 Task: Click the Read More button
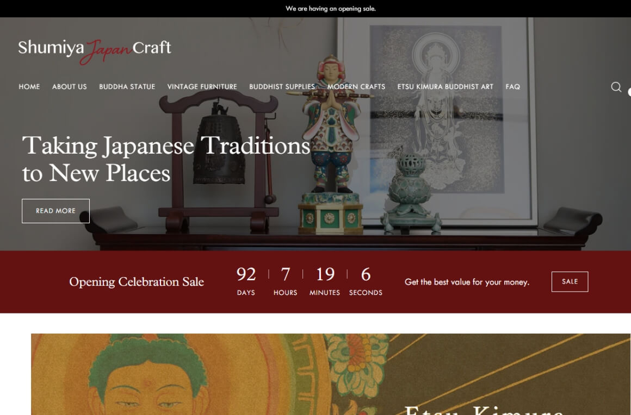[x=55, y=211]
